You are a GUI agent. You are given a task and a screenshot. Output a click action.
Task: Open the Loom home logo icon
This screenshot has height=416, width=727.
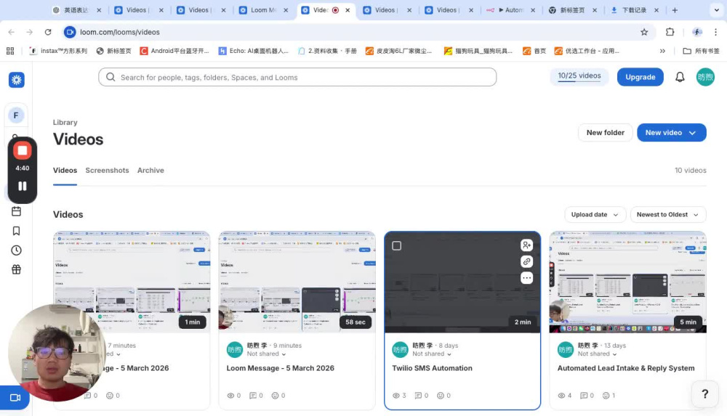pos(16,80)
